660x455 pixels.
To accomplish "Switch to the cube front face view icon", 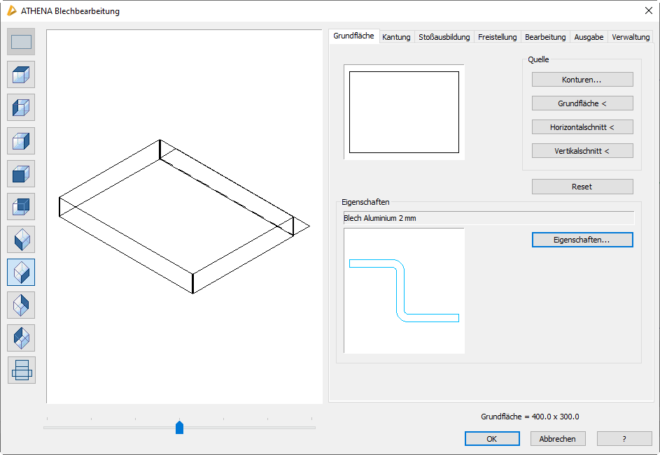I will pyautogui.click(x=21, y=173).
